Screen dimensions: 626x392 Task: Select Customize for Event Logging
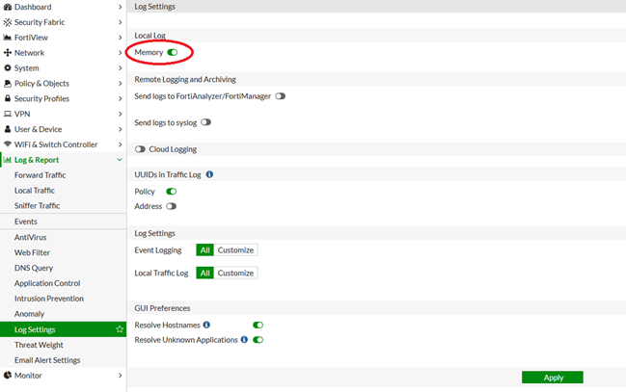[x=235, y=250]
